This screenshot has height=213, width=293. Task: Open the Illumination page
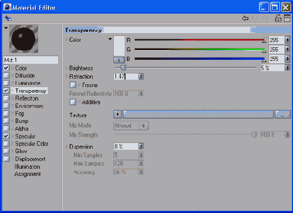[x=27, y=166]
